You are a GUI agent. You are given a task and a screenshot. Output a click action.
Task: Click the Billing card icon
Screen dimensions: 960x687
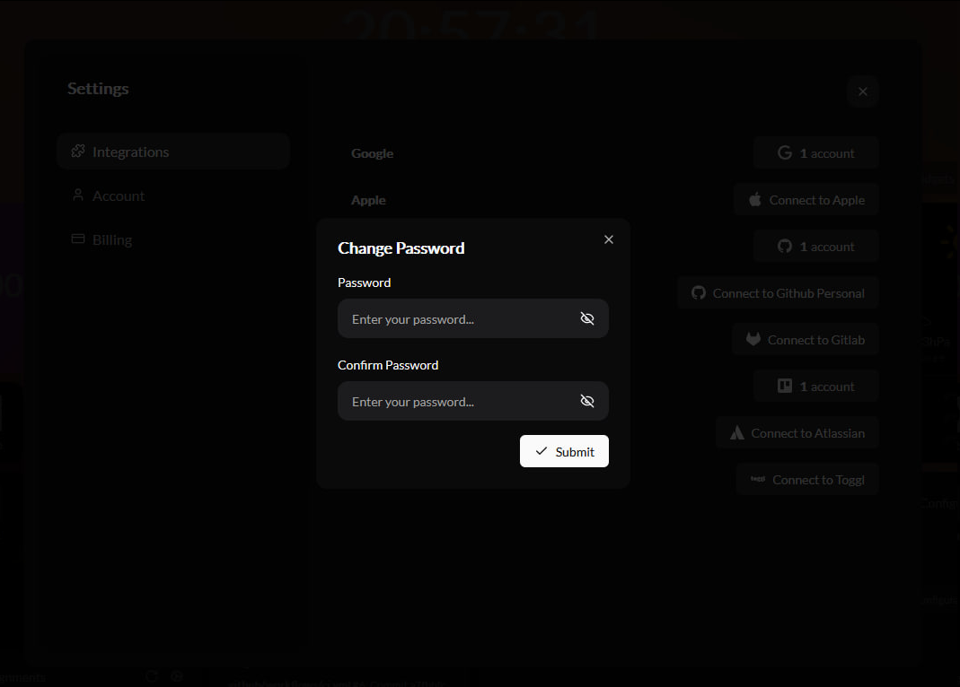coord(78,239)
